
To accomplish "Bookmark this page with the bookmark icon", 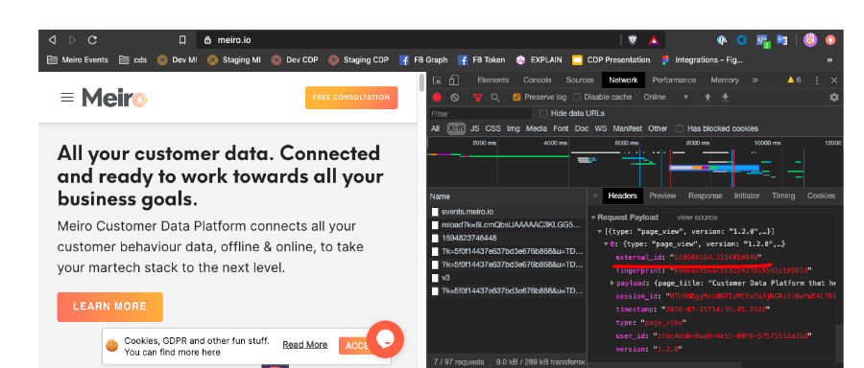I will pos(182,40).
